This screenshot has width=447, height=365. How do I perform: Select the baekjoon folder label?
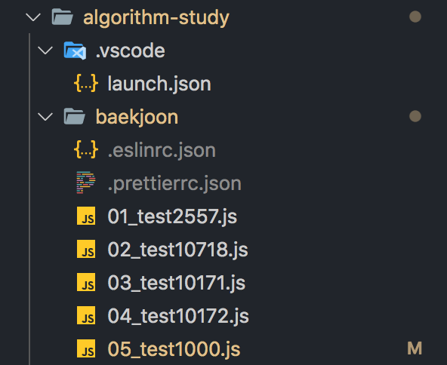click(x=137, y=118)
